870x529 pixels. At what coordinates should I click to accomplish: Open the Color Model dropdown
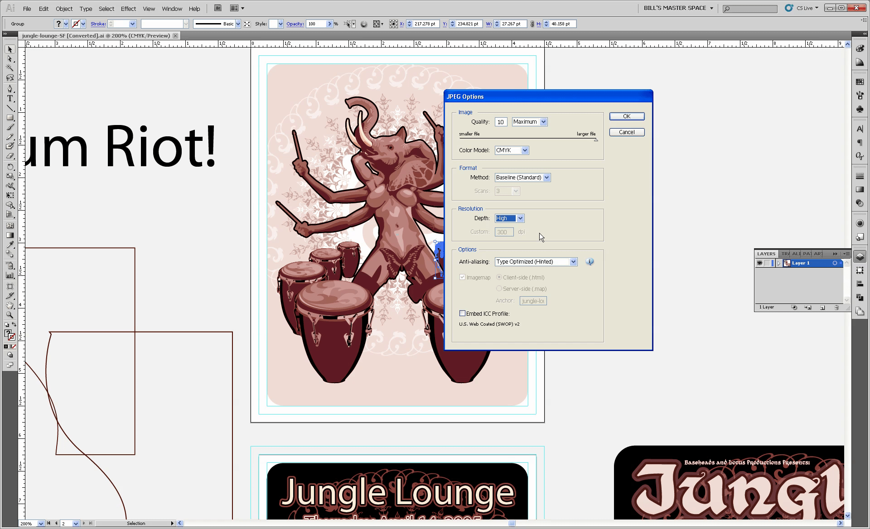pos(525,150)
